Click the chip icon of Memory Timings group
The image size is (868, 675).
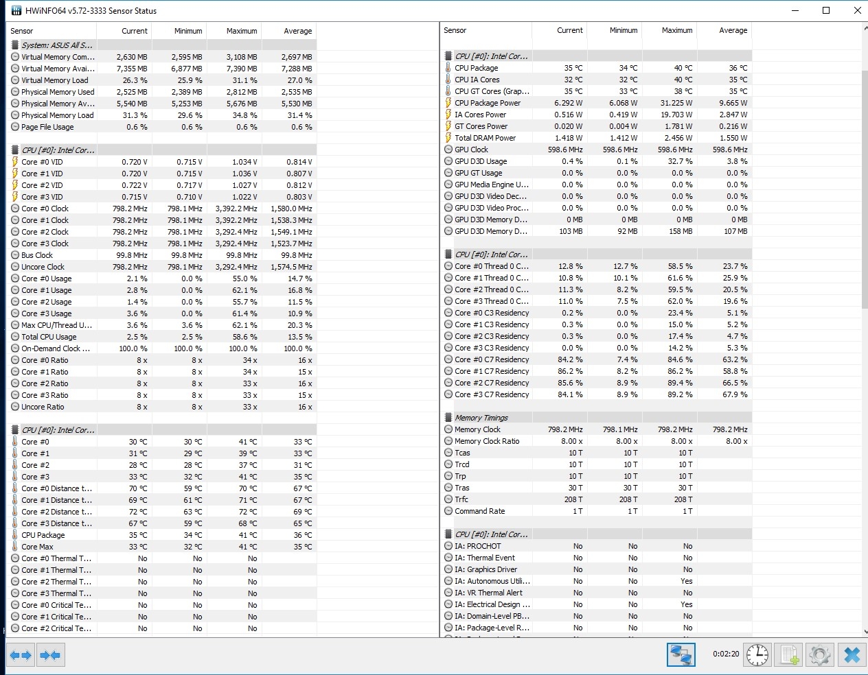click(448, 418)
